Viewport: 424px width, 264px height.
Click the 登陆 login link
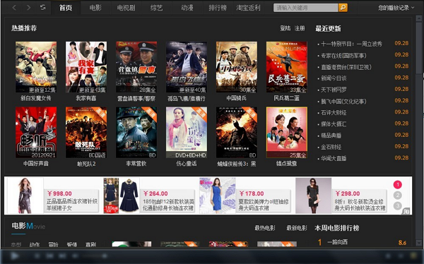click(285, 28)
